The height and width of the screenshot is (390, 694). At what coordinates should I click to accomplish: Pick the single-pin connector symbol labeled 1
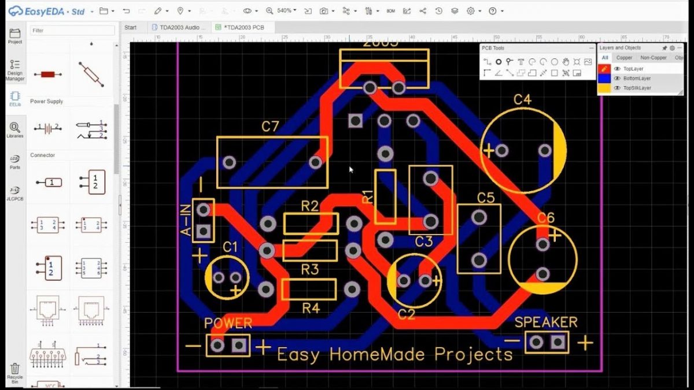click(49, 183)
